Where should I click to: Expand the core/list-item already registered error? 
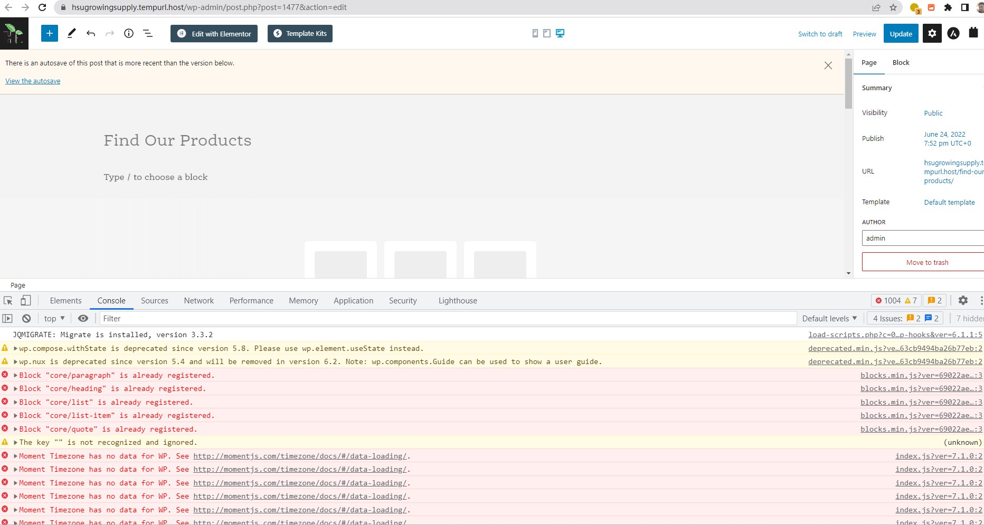[x=16, y=415]
